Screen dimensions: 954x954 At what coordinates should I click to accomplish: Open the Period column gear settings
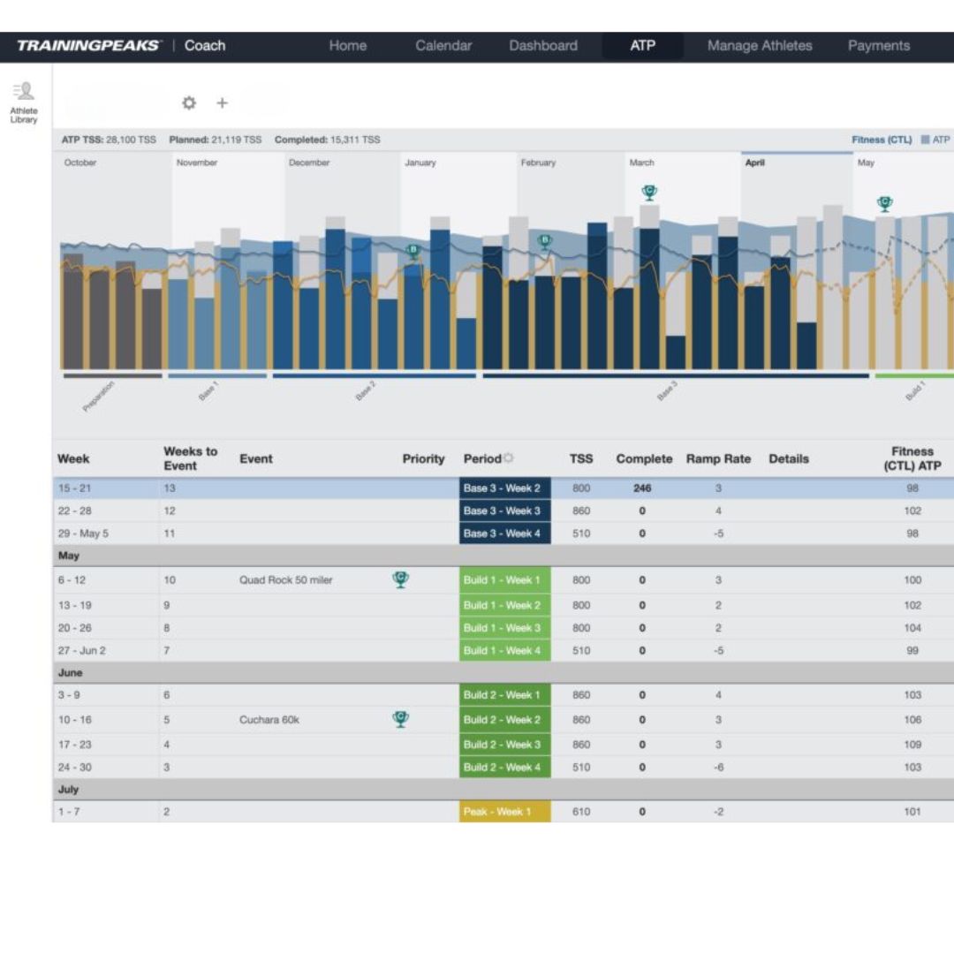(509, 458)
